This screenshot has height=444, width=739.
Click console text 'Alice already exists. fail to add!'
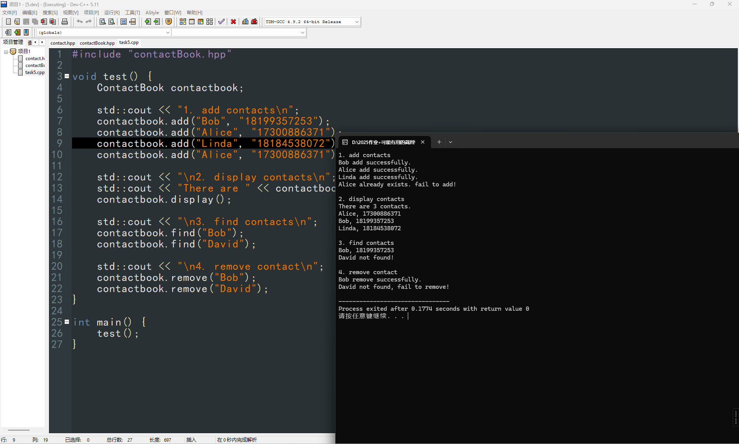(x=397, y=184)
